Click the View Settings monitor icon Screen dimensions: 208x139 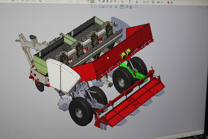[x=136, y=7]
